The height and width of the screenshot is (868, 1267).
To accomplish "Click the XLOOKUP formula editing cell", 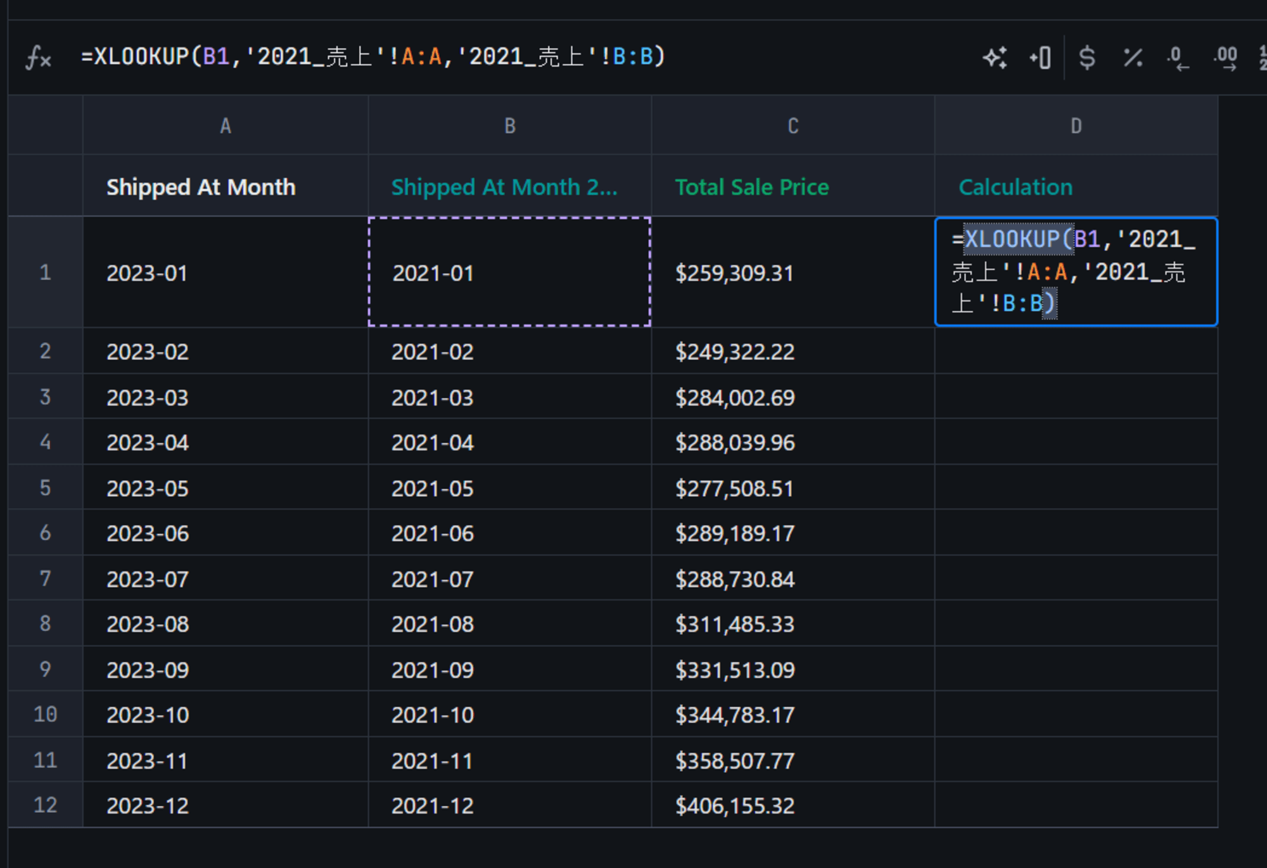I will coord(1076,272).
